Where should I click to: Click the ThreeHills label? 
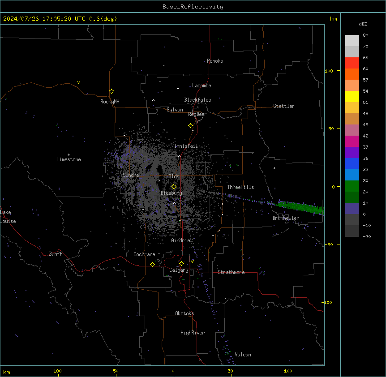tap(240, 187)
